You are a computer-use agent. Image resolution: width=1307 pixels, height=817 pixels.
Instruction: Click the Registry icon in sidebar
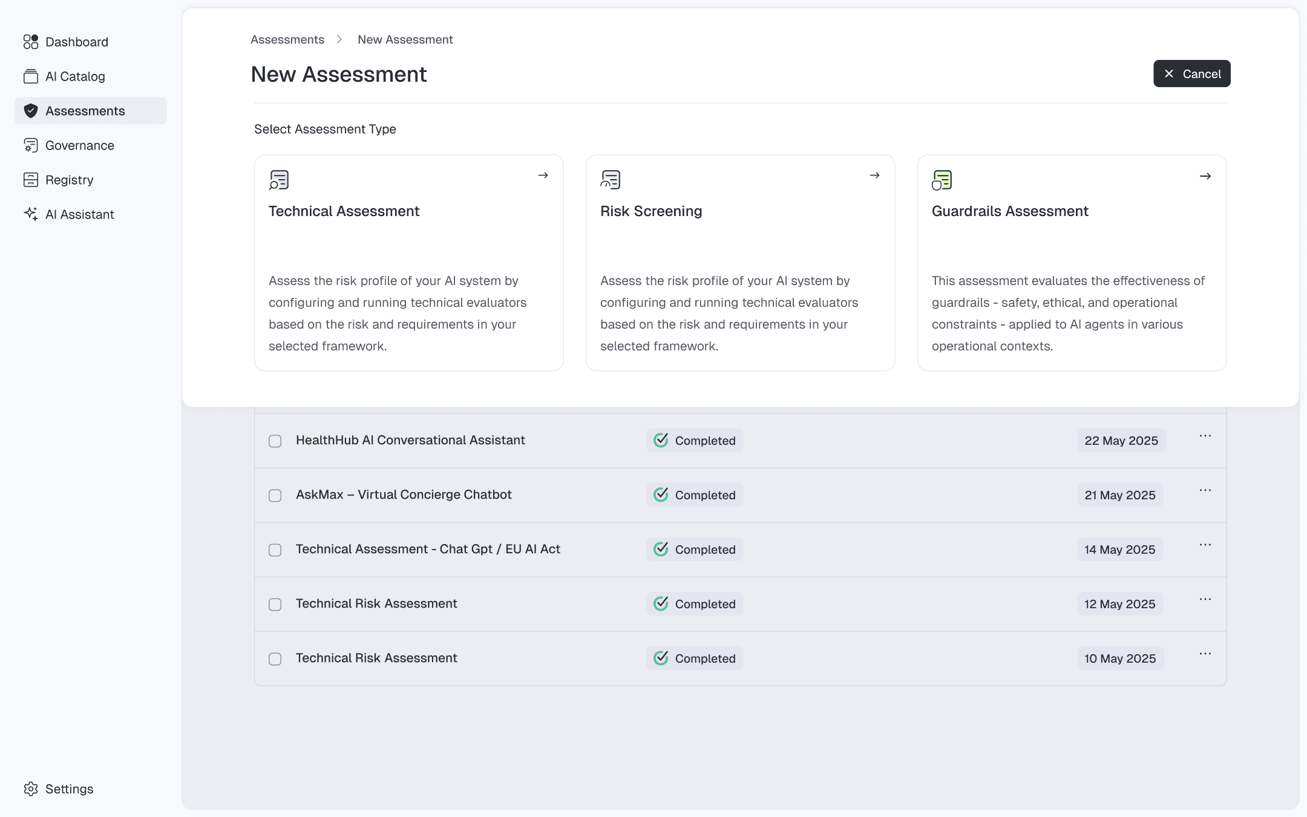(31, 180)
